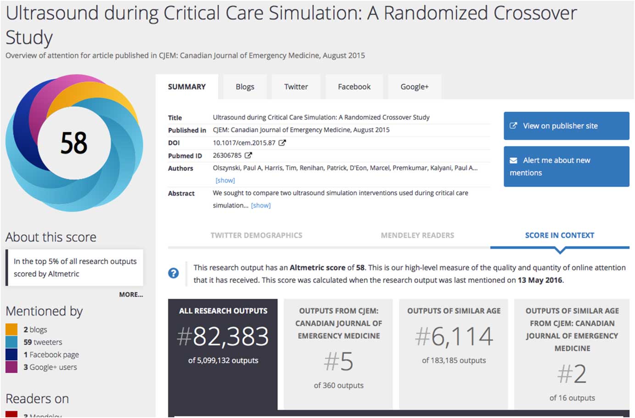Expand the full authors list with show
The width and height of the screenshot is (635, 418).
tap(225, 181)
